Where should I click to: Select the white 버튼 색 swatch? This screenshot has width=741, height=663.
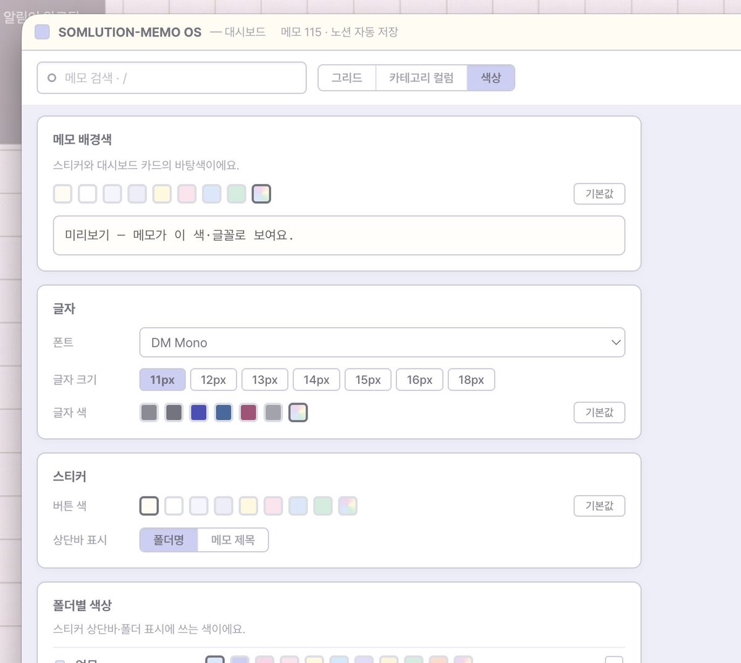pyautogui.click(x=174, y=506)
